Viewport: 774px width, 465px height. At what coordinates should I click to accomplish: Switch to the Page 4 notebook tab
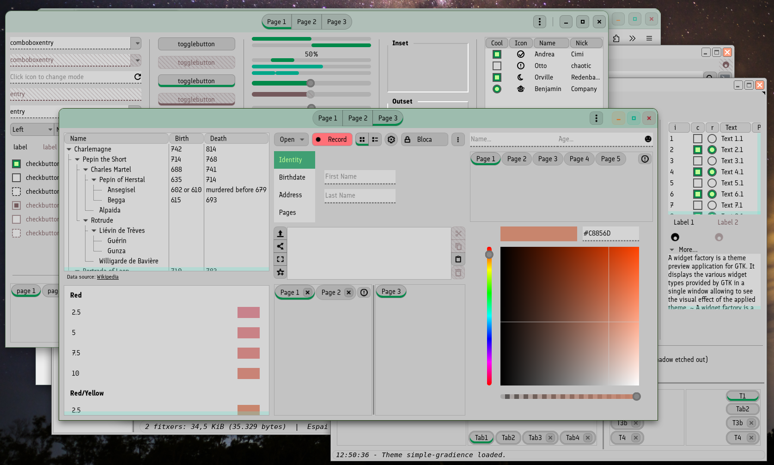[x=579, y=159]
